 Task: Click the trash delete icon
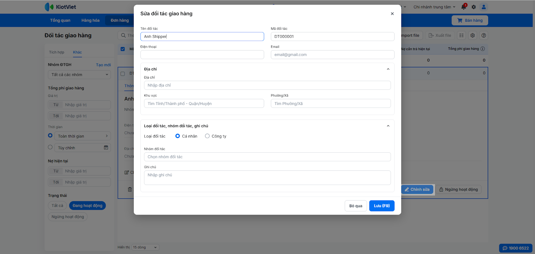130,189
